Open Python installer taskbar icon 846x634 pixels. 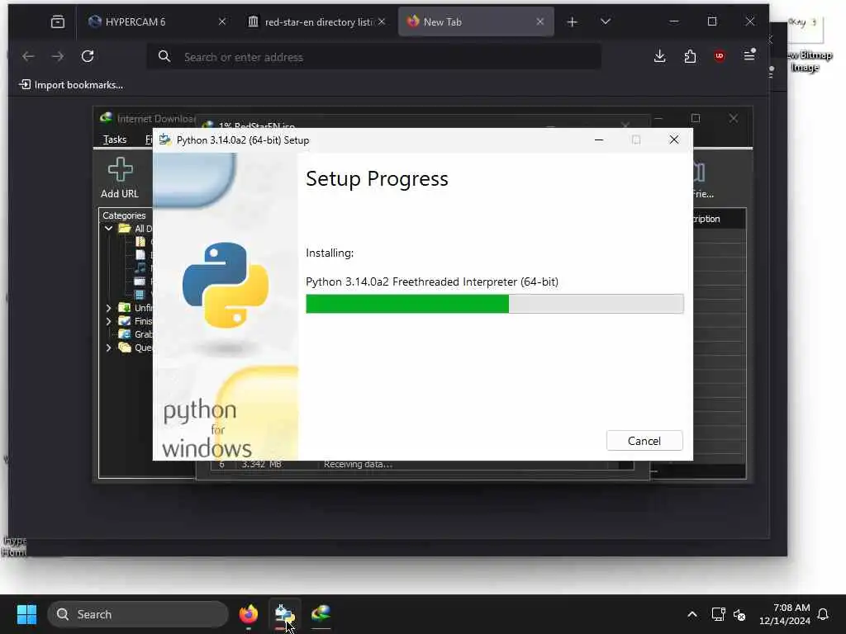tap(284, 614)
